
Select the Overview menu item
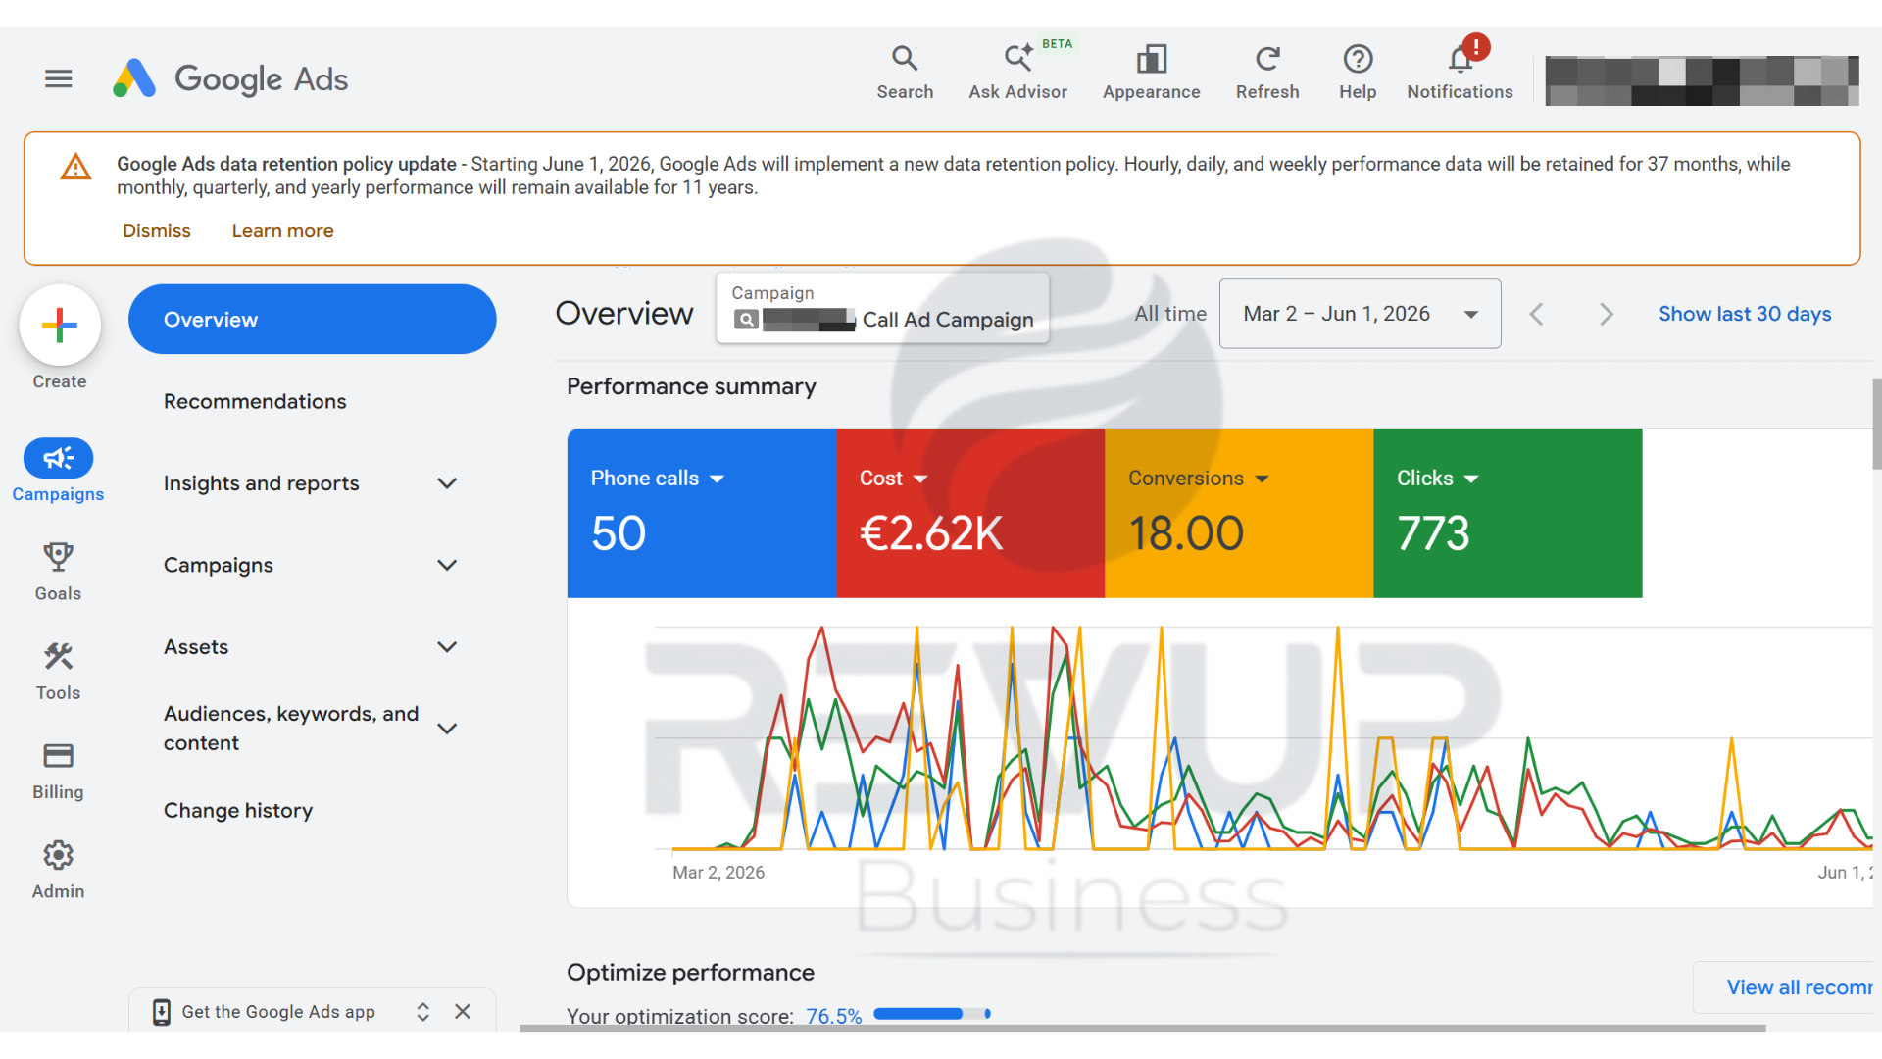pyautogui.click(x=312, y=320)
